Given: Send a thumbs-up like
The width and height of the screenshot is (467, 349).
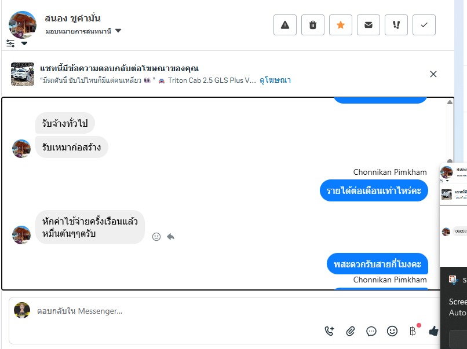Looking at the screenshot, I should (433, 331).
